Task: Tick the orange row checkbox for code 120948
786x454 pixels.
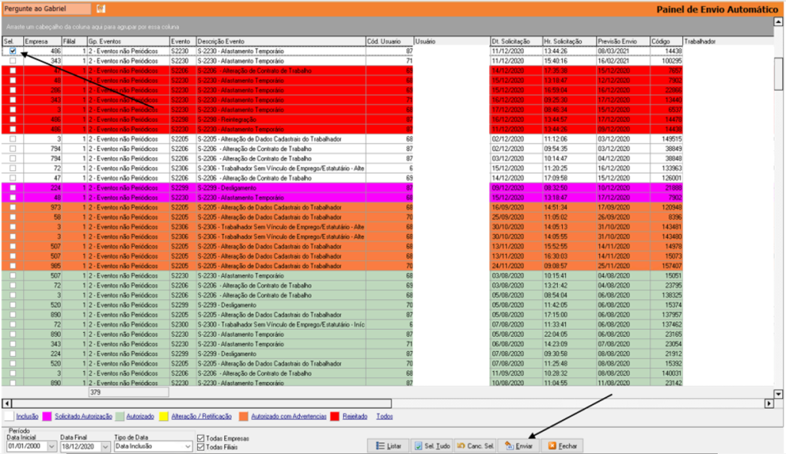Action: click(13, 208)
